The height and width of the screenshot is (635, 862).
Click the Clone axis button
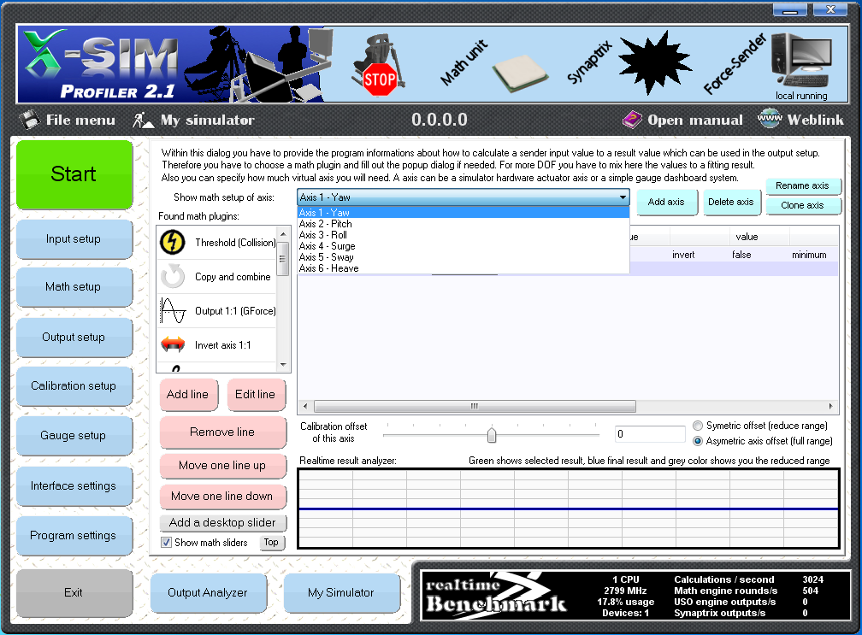803,205
